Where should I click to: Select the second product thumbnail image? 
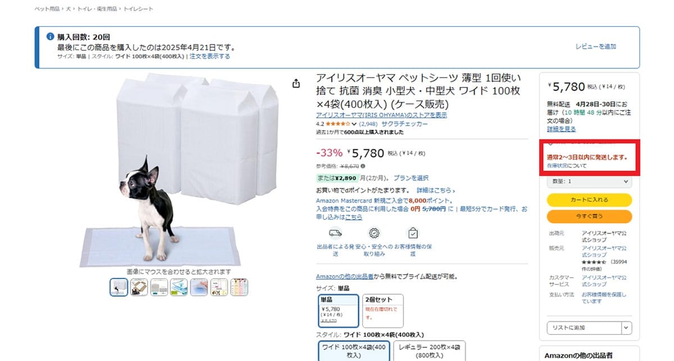click(139, 288)
